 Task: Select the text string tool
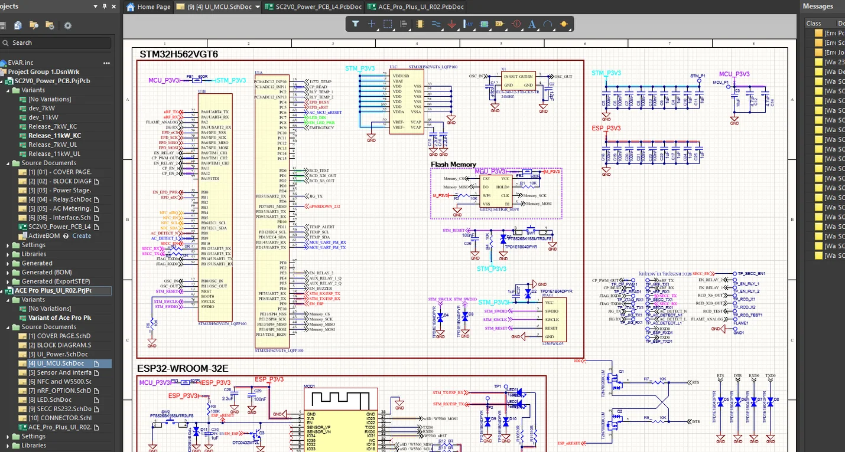point(532,24)
